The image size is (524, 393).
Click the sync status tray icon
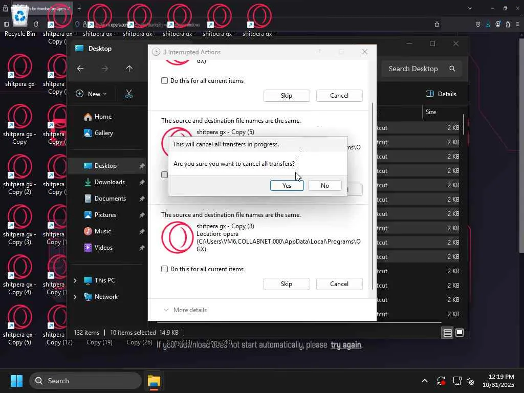[441, 381]
